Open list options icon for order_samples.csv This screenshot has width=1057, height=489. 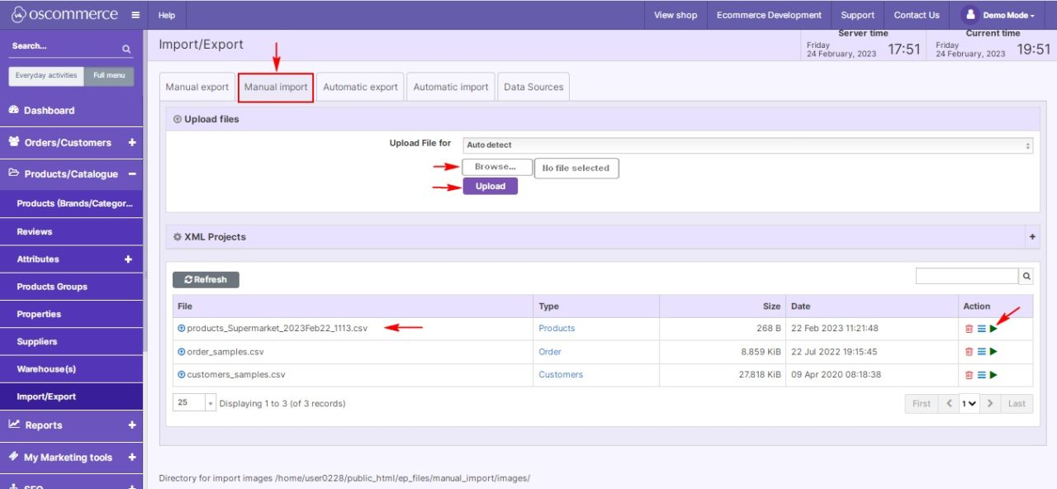tap(981, 352)
